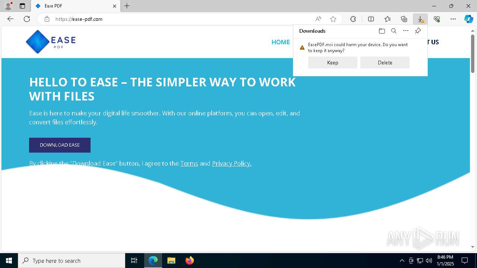477x268 pixels.
Task: Open the notification center icon
Action: (465, 261)
